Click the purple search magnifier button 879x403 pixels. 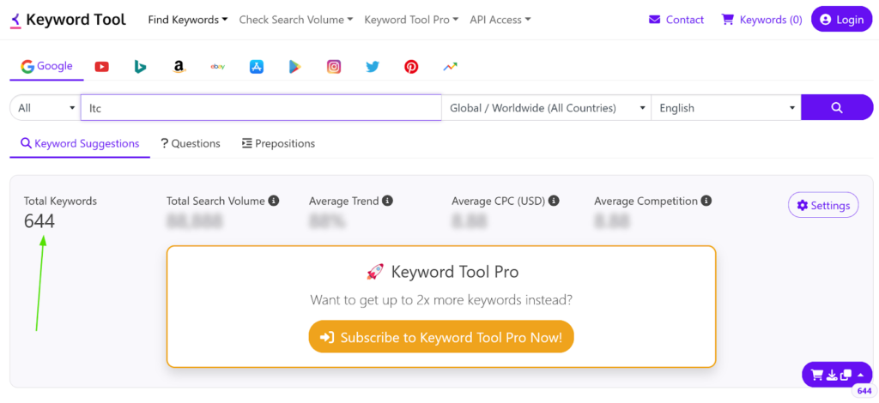(836, 108)
